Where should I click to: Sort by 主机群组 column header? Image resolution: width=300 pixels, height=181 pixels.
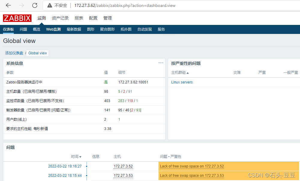180,73
